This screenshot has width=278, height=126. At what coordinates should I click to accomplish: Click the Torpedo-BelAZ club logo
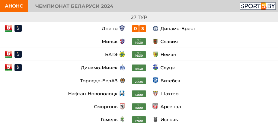click(122, 81)
